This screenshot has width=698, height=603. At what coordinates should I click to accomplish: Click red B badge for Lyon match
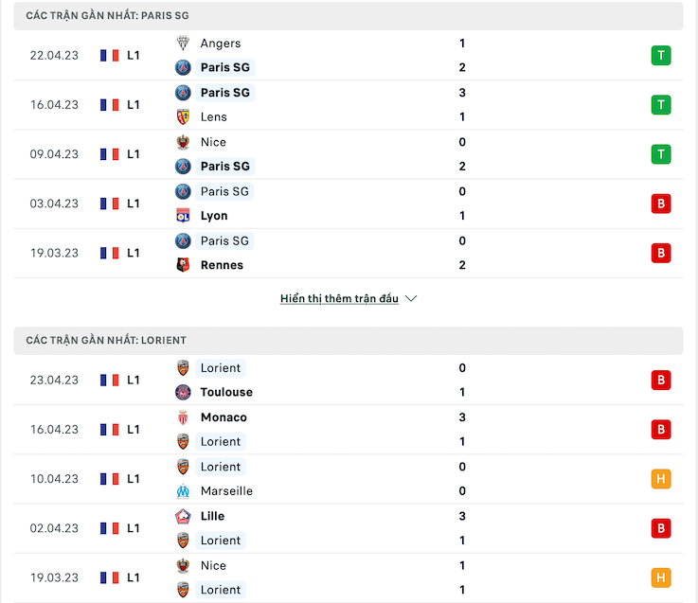coord(661,204)
